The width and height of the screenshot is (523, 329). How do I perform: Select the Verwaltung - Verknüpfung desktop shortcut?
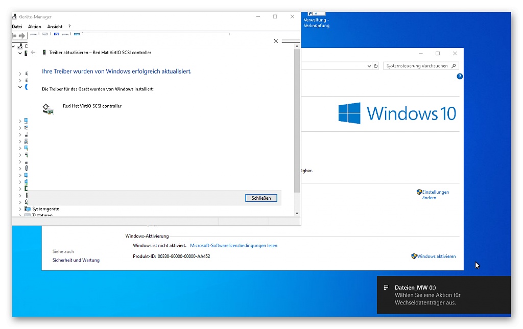(316, 20)
